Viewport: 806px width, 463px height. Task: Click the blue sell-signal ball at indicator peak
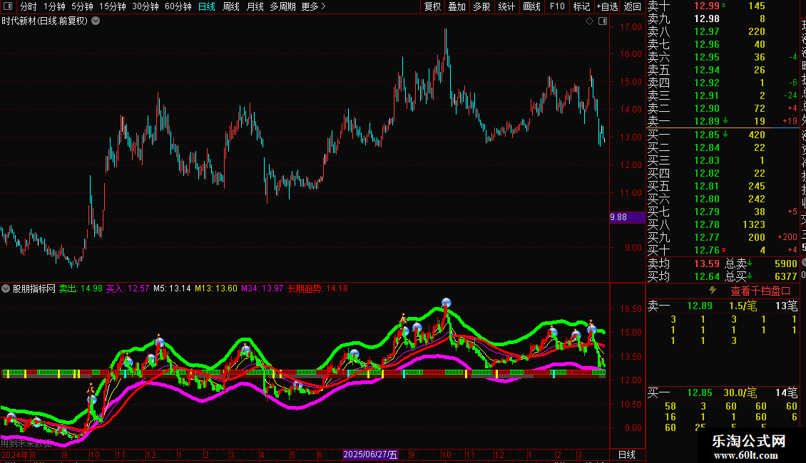pos(447,303)
